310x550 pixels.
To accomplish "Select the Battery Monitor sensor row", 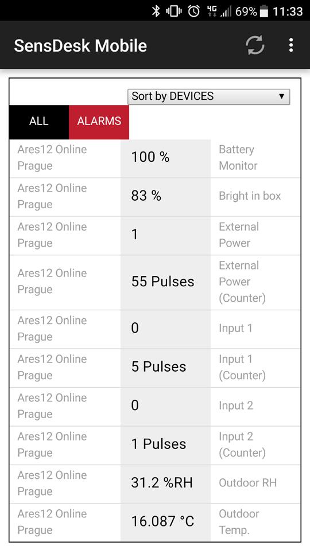I will tap(155, 158).
